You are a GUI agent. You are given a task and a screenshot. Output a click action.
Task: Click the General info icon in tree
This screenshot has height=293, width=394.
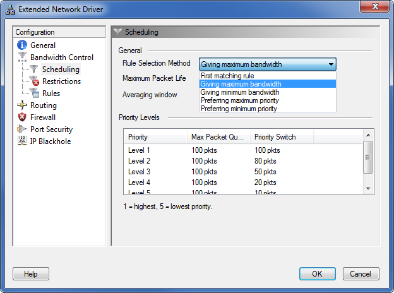tap(22, 45)
